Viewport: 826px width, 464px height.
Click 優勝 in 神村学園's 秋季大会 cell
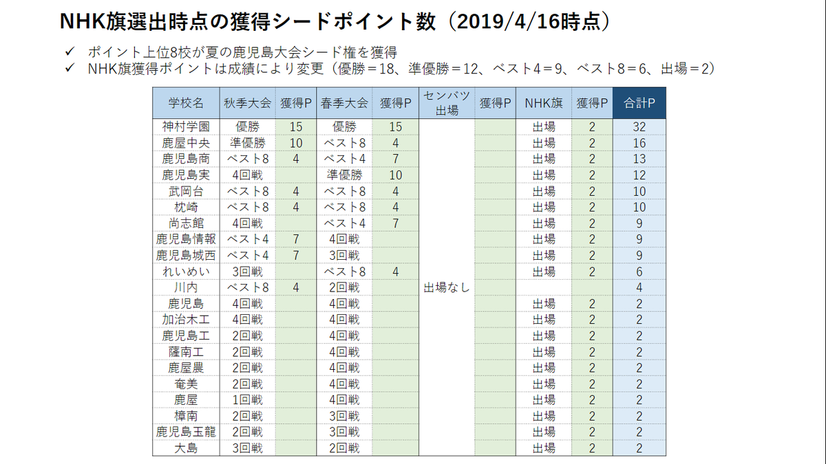[247, 127]
